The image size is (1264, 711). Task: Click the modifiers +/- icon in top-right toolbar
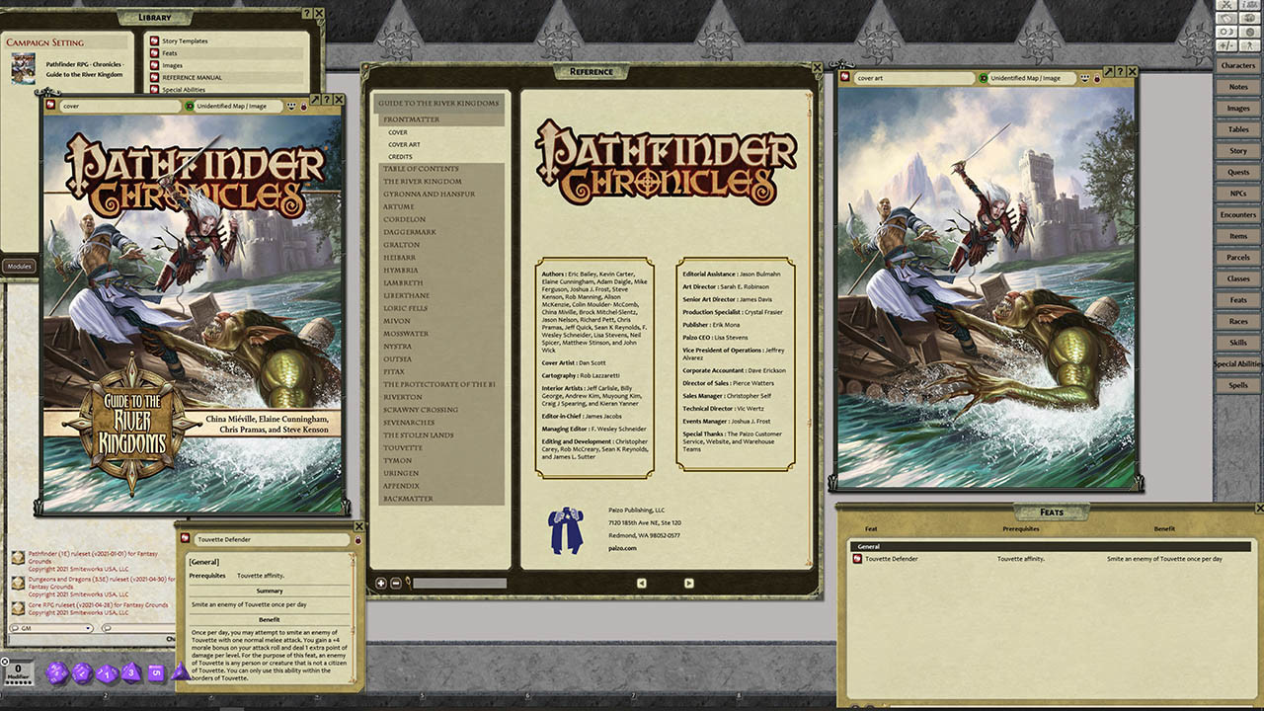click(1224, 45)
